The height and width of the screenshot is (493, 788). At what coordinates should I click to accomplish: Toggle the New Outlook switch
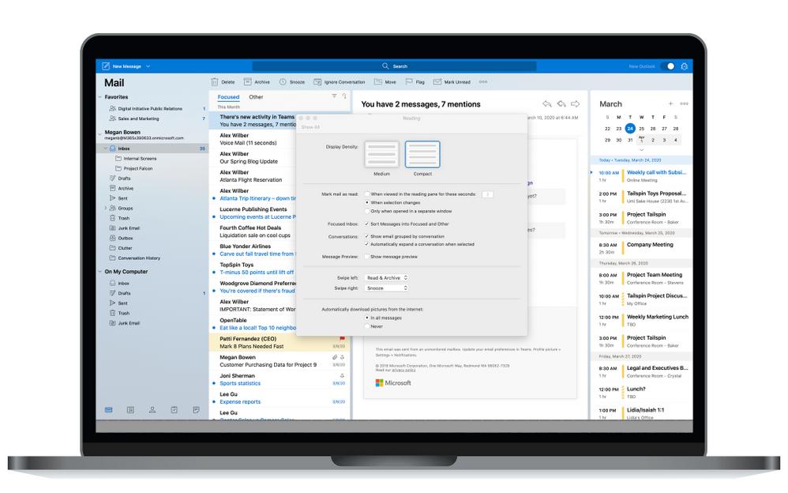tap(668, 66)
